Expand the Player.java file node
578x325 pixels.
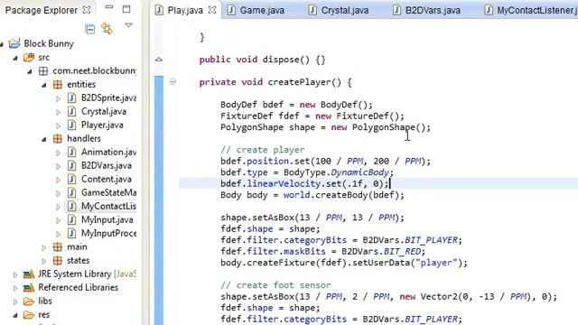[x=58, y=125]
